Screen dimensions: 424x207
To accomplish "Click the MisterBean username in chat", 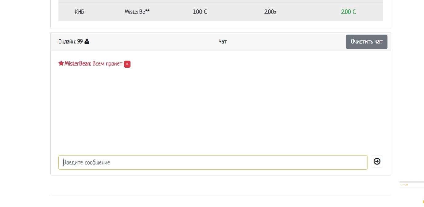I will (x=77, y=64).
